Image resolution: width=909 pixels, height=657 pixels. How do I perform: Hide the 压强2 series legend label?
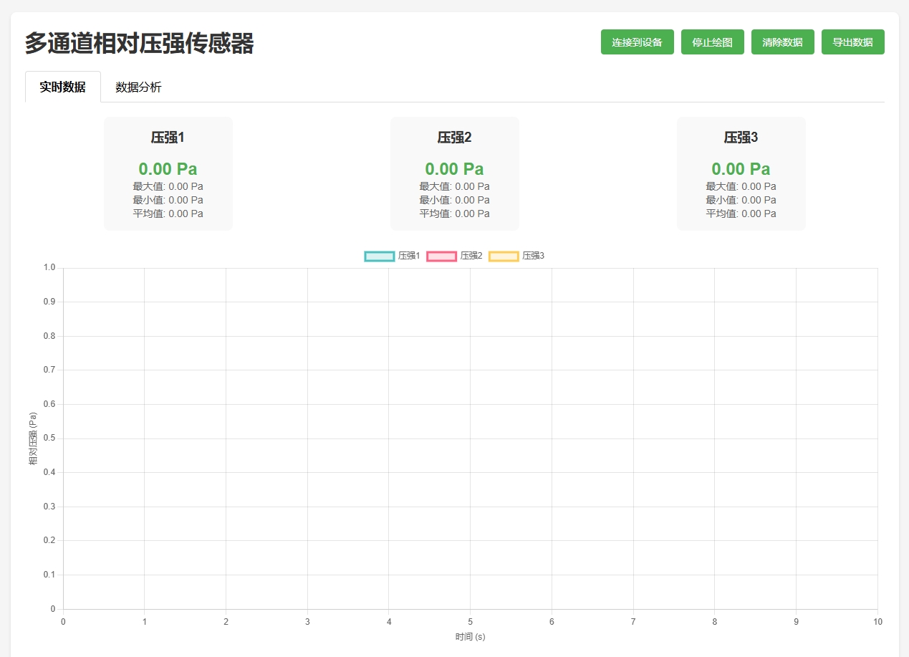[471, 256]
